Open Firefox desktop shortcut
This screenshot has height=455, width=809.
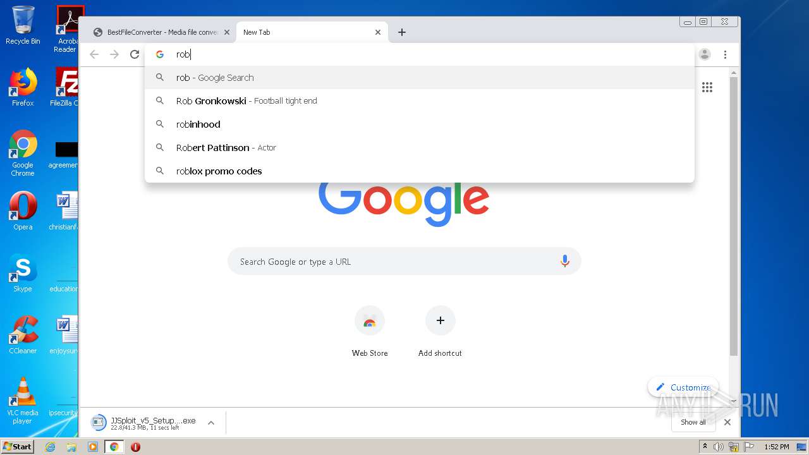point(23,87)
